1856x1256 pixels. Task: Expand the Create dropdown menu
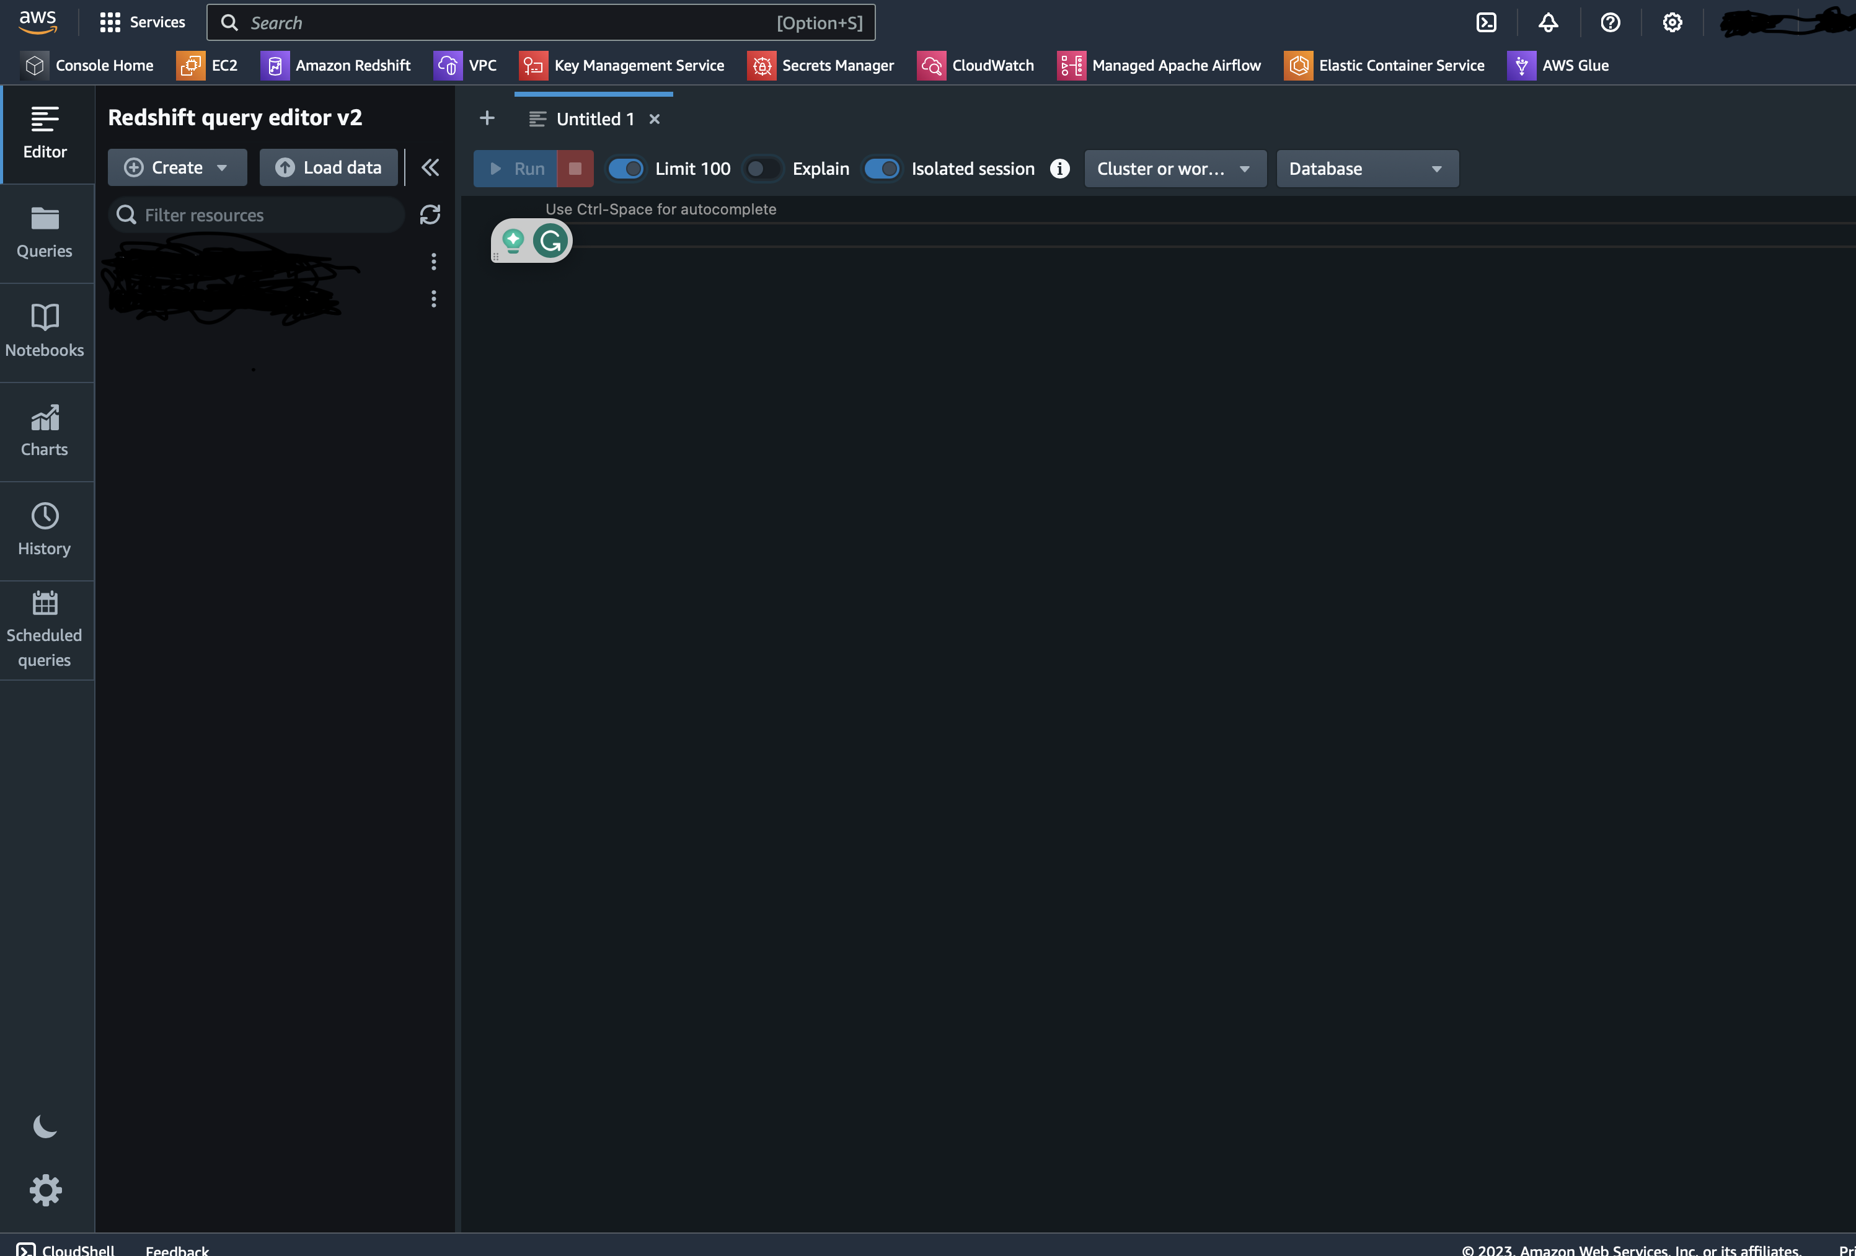pos(177,167)
